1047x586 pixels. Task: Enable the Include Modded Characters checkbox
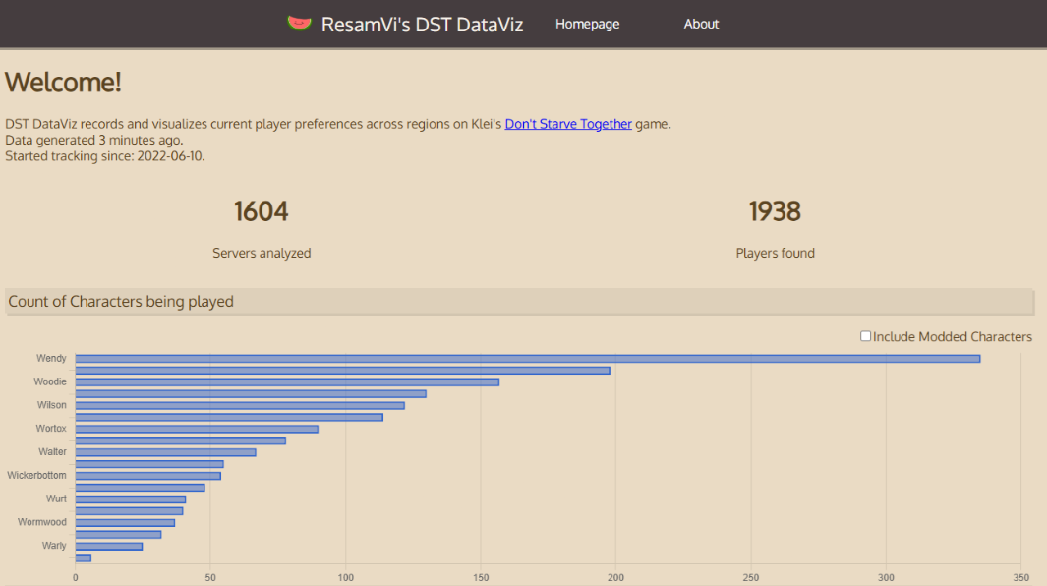coord(865,336)
